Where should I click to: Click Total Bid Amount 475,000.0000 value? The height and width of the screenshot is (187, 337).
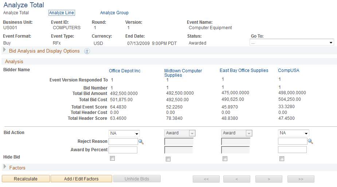(235, 93)
